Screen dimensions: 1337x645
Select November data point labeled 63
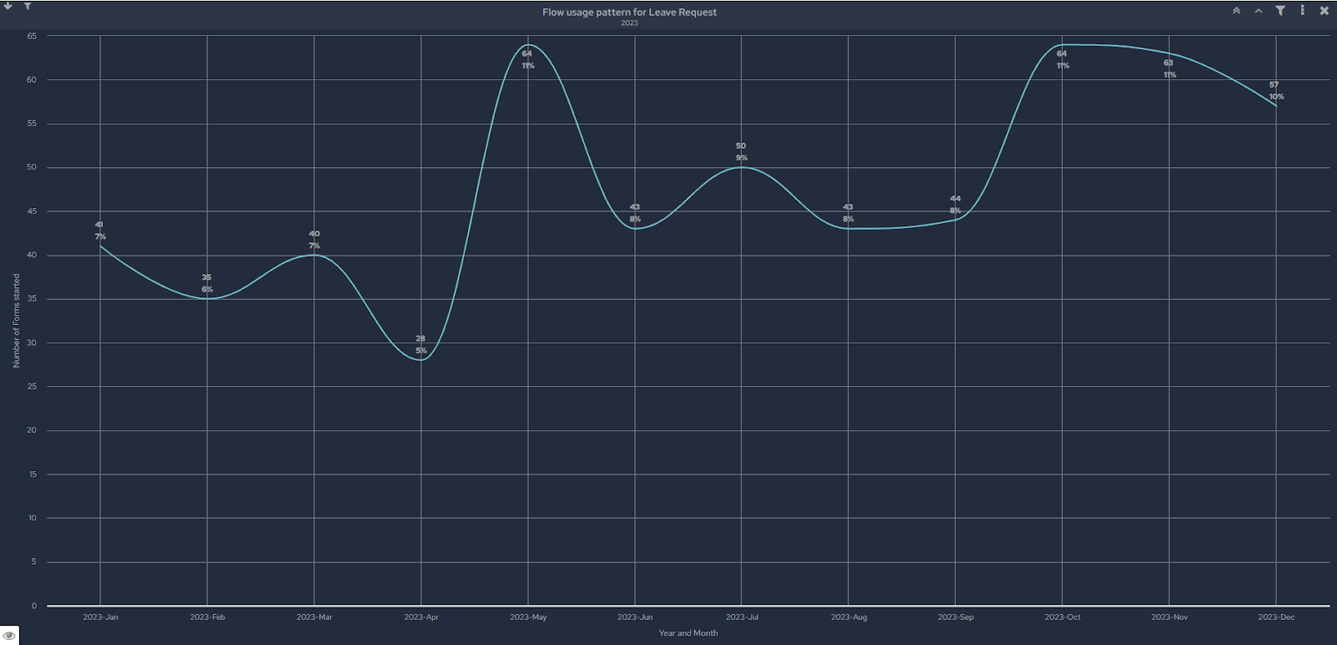[x=1169, y=53]
